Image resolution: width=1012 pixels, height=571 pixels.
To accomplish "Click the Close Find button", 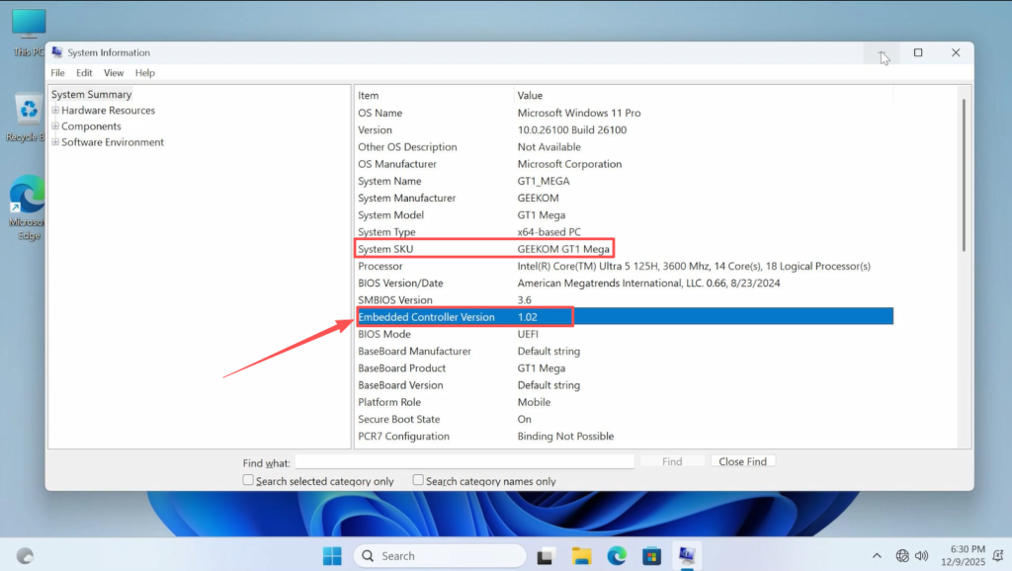I will point(743,461).
